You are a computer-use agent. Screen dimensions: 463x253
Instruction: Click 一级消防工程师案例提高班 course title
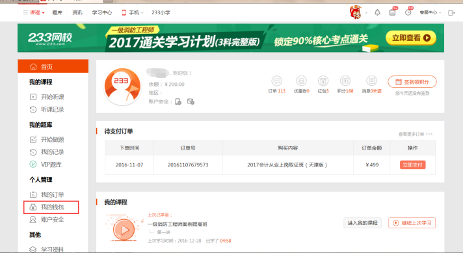click(x=178, y=224)
